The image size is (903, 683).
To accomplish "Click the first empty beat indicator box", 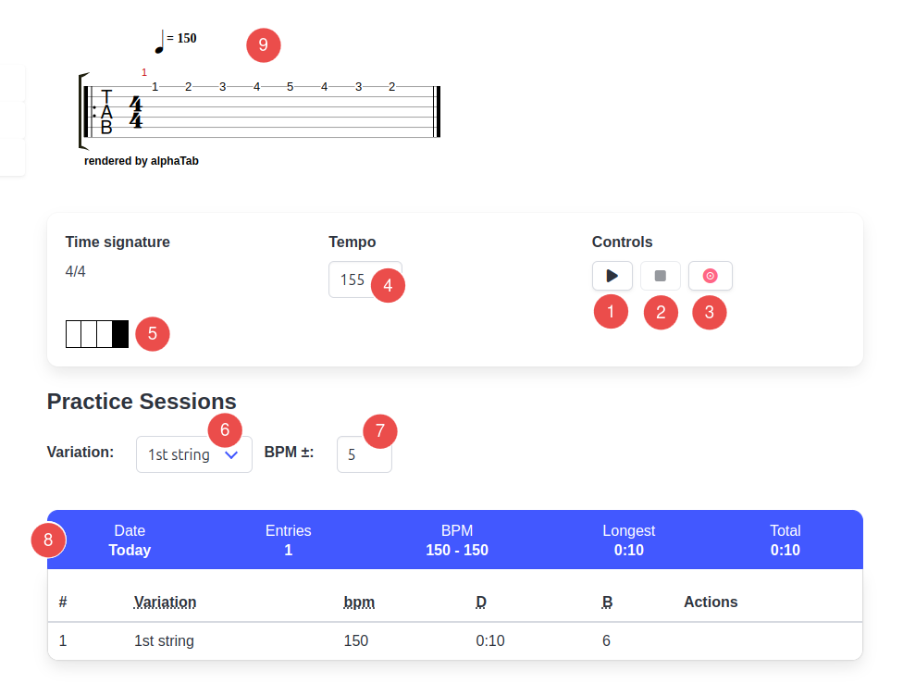I will (74, 334).
